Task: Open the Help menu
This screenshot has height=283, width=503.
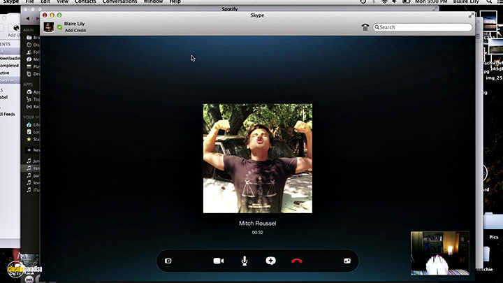Action: [x=175, y=1]
